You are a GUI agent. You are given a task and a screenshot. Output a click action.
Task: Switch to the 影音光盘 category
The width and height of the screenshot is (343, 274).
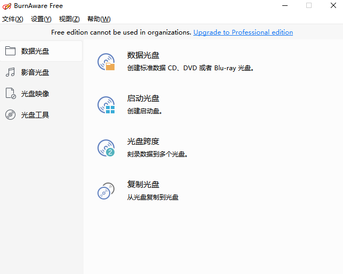point(35,72)
